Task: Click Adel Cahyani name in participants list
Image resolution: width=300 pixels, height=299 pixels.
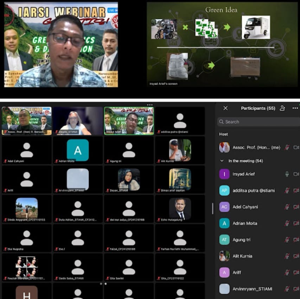Action: tap(245, 207)
